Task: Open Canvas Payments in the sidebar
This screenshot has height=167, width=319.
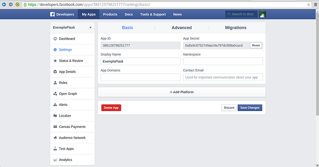Action: 73,127
